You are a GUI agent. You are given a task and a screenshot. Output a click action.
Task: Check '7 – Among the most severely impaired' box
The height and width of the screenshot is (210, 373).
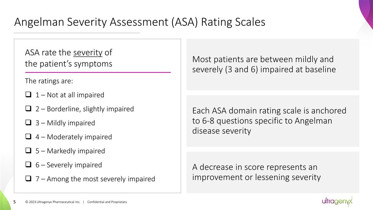(28, 179)
